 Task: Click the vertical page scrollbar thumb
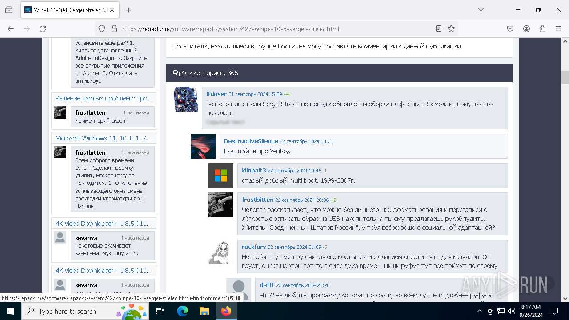click(x=565, y=77)
